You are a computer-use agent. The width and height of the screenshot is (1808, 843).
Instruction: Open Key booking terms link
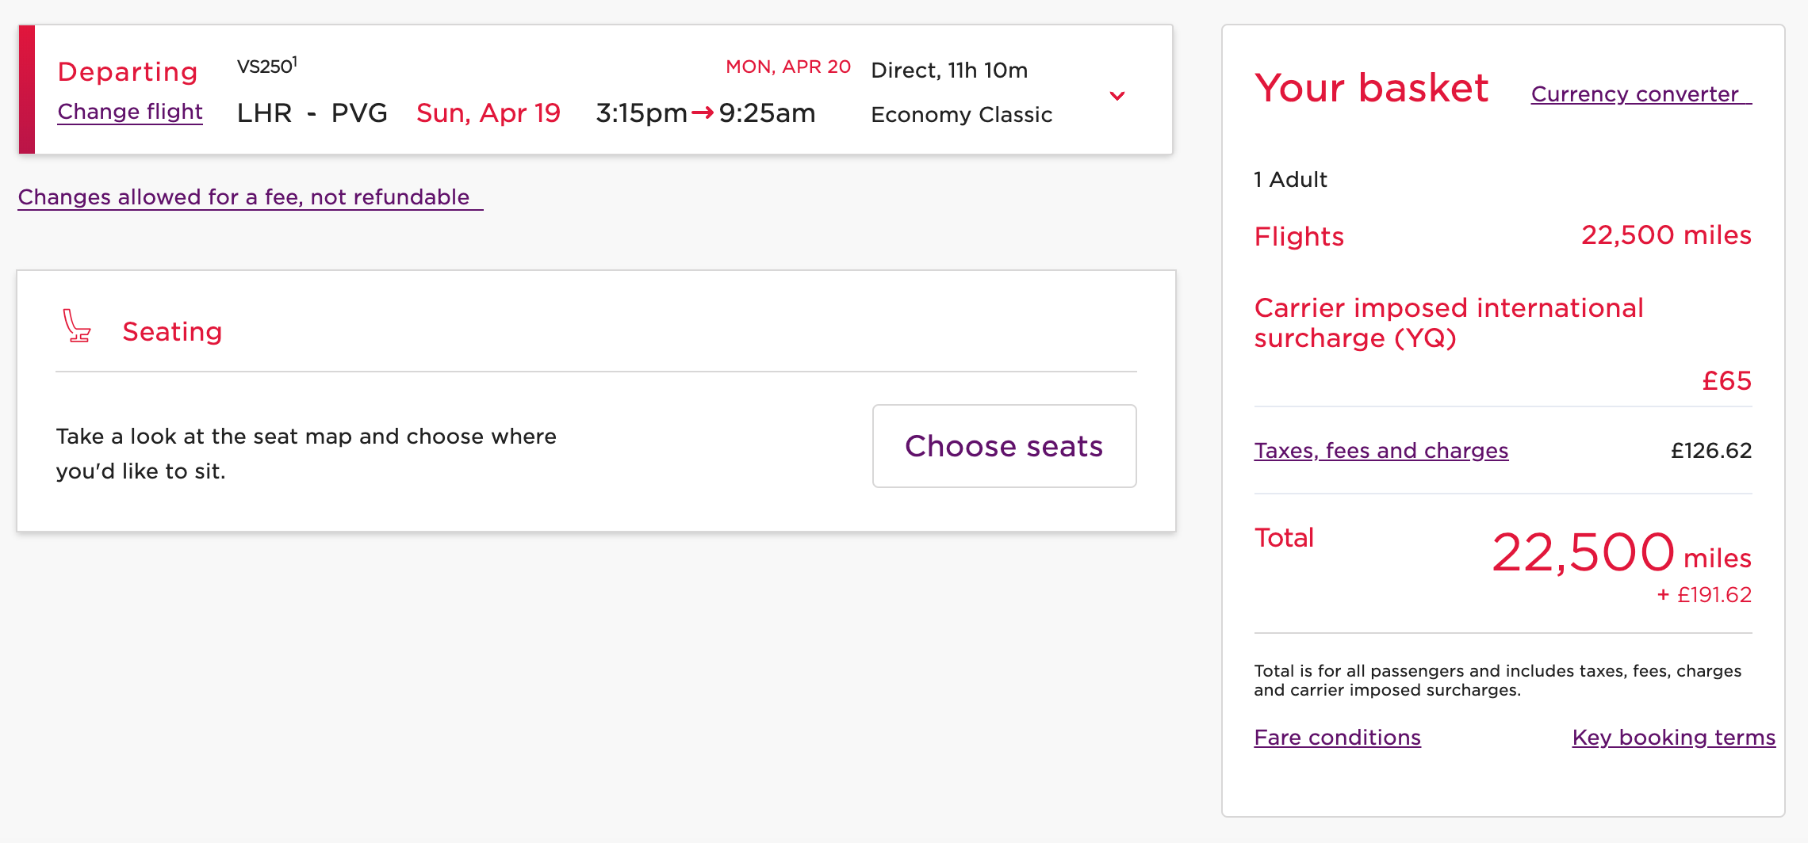(1673, 738)
